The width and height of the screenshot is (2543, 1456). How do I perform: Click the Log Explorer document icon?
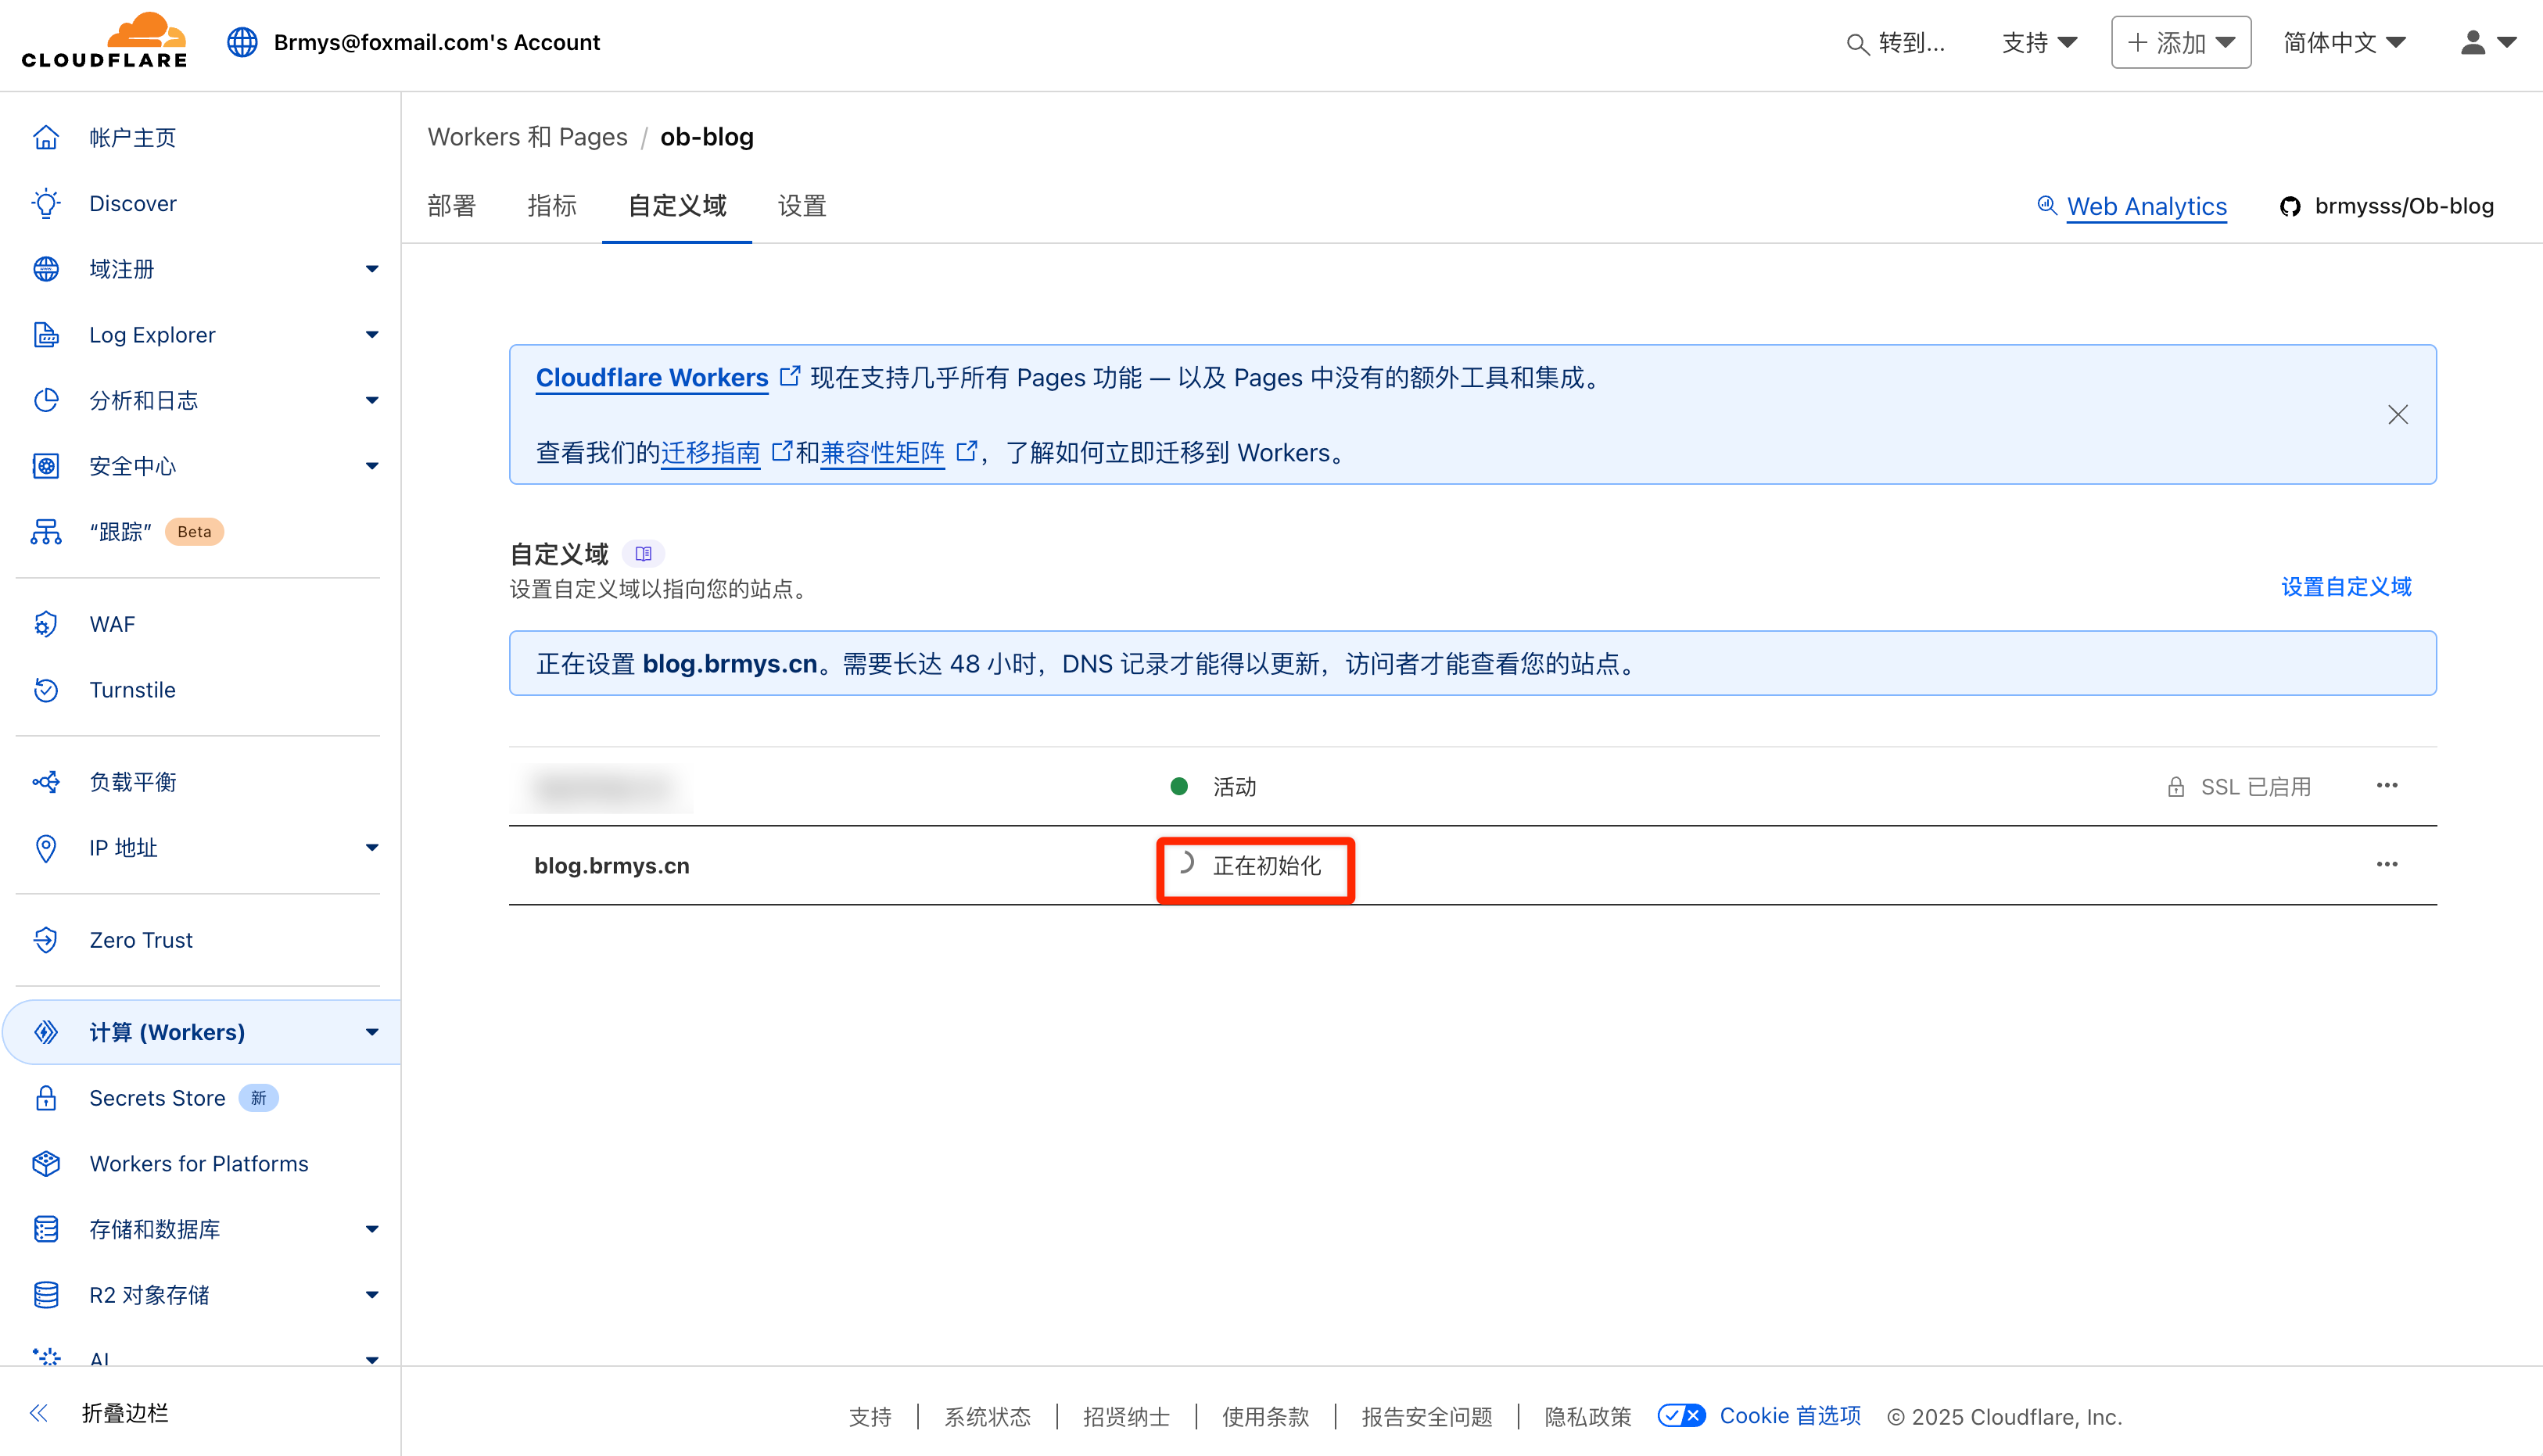click(x=46, y=335)
